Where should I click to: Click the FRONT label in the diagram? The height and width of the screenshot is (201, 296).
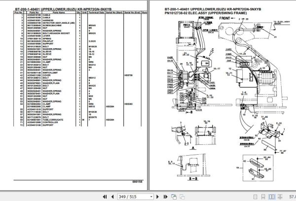224,18
